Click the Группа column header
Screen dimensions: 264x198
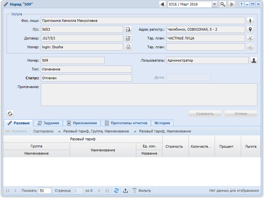[x=36, y=146]
